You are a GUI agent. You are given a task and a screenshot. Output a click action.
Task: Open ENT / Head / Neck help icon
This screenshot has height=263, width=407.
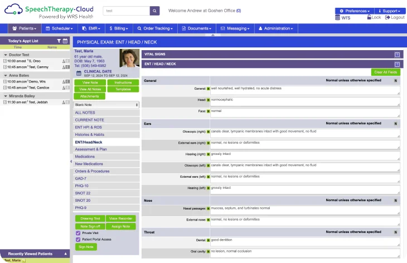(397, 64)
